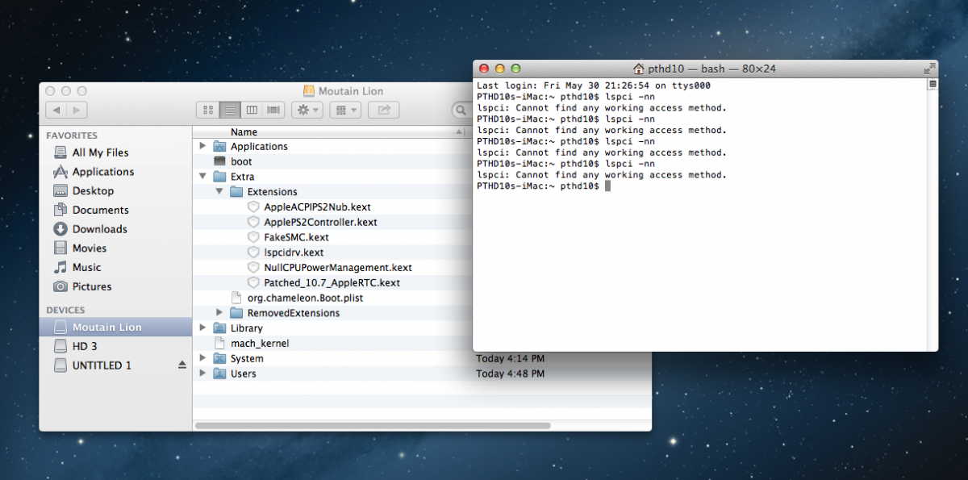
Task: Open Downloads in the sidebar
Action: (99, 229)
